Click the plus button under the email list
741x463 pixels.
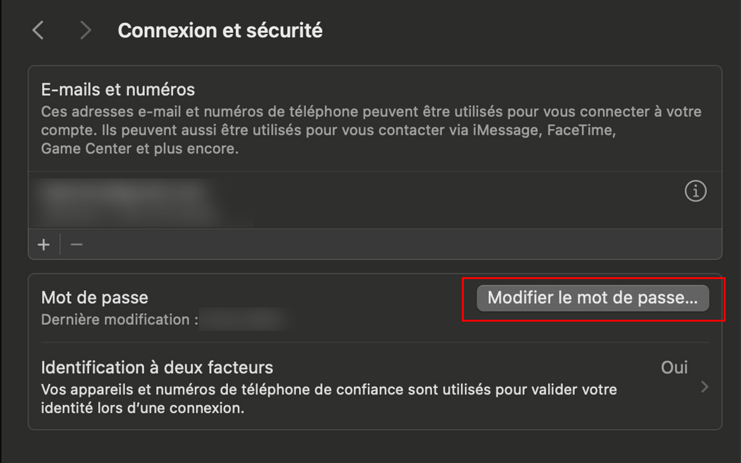(x=43, y=244)
